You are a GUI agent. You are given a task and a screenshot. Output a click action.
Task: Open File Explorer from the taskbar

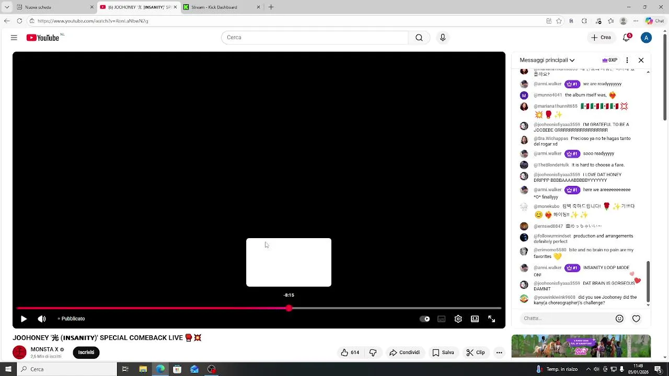pyautogui.click(x=143, y=369)
